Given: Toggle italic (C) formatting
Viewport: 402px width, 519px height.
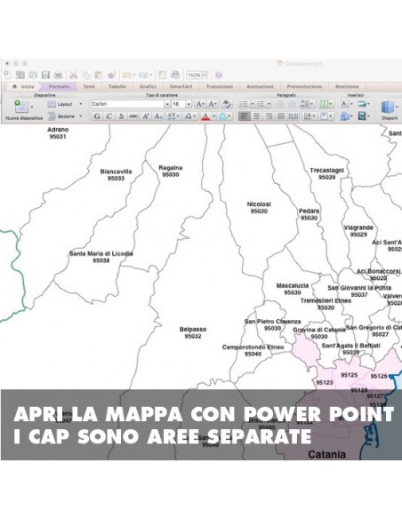Looking at the screenshot, I should tap(109, 116).
